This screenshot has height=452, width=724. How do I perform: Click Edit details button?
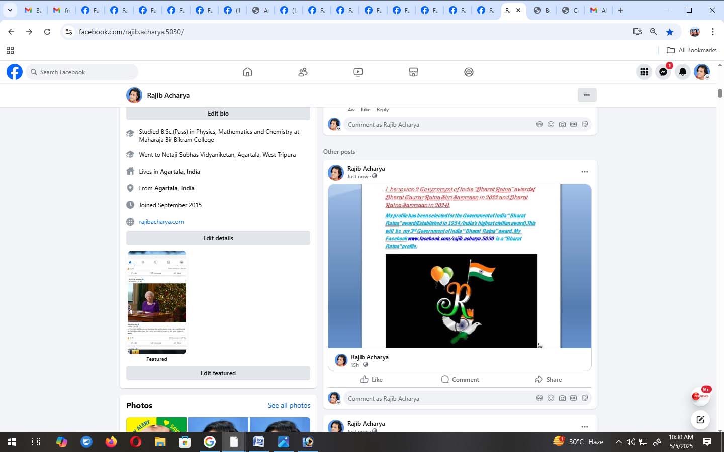[218, 238]
